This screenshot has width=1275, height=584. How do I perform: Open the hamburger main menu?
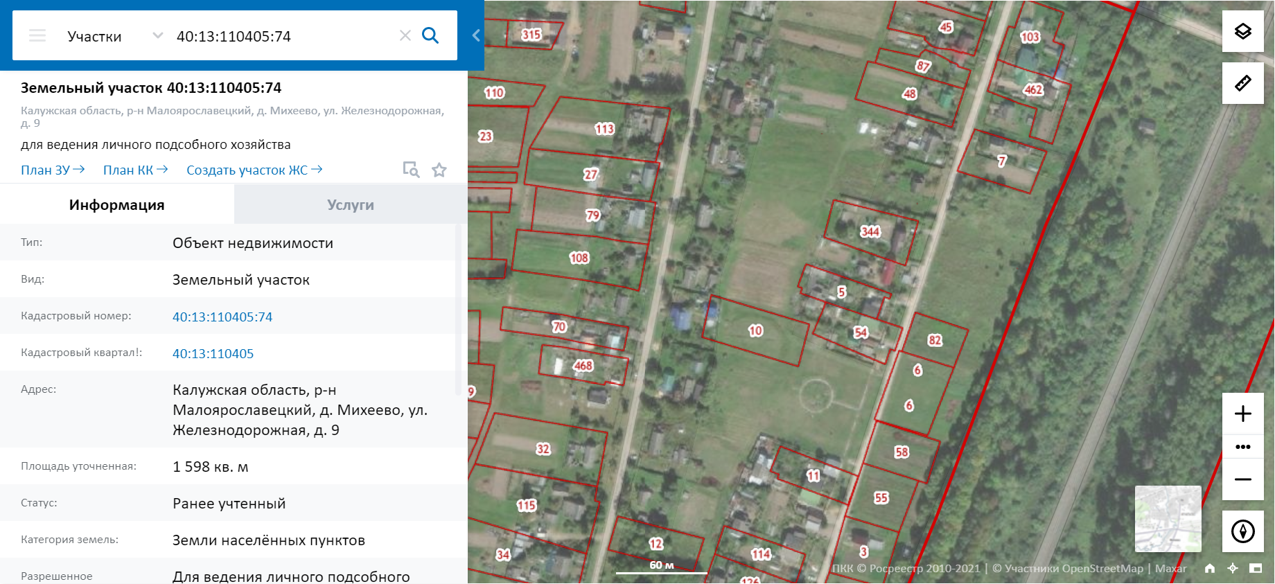[x=37, y=35]
